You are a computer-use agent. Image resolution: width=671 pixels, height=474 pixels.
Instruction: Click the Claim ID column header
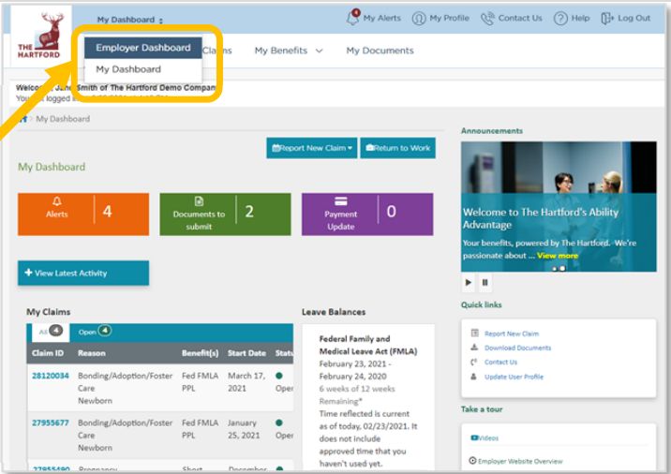coord(48,353)
